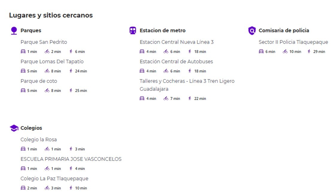Click walking icon under Parque de coto

point(71,90)
